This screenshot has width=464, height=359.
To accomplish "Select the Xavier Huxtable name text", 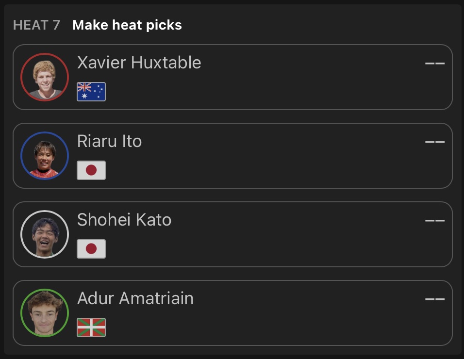I will pos(139,63).
